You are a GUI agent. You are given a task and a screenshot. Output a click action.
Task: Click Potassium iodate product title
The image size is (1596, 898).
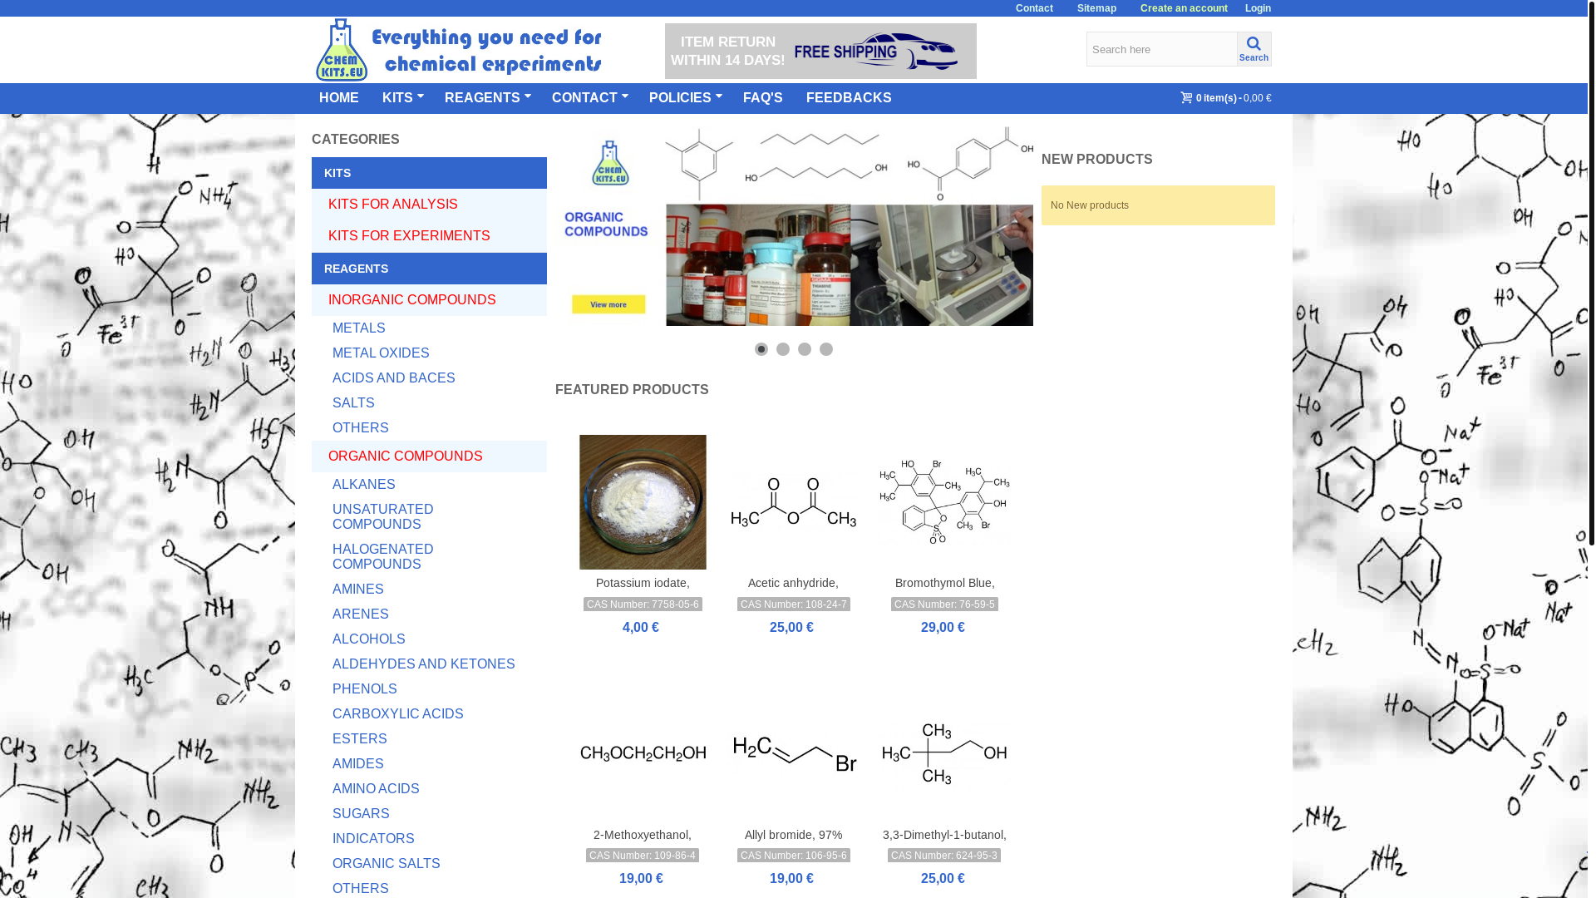coord(643,583)
